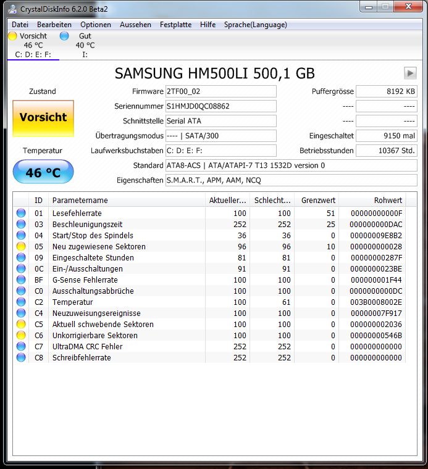428x469 pixels.
Task: Click raw value 00000000546B
Action: coord(376,335)
